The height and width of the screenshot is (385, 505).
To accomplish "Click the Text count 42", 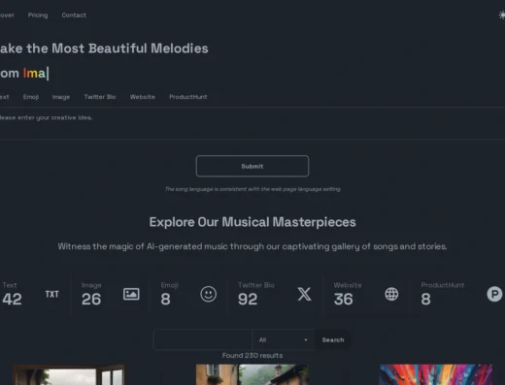I will (x=13, y=299).
